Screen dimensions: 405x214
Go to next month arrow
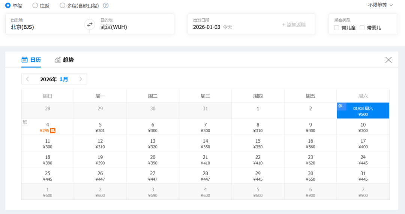pos(81,79)
